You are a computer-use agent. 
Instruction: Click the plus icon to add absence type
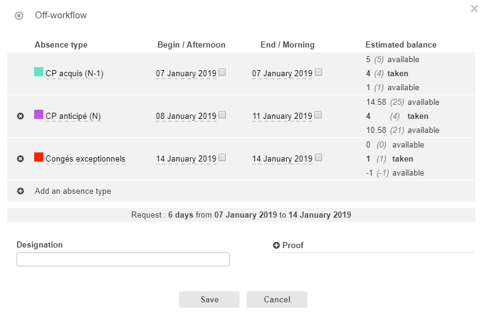click(20, 191)
